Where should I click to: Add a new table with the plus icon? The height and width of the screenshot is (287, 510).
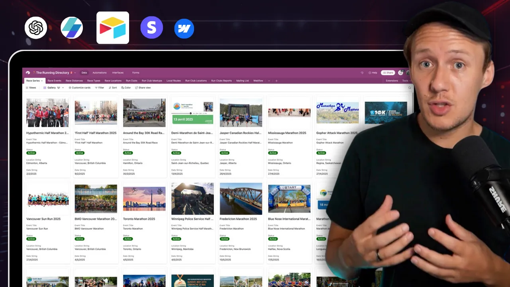tap(277, 81)
